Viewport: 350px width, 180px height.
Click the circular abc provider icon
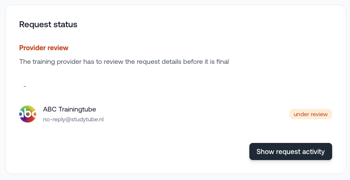pyautogui.click(x=28, y=114)
